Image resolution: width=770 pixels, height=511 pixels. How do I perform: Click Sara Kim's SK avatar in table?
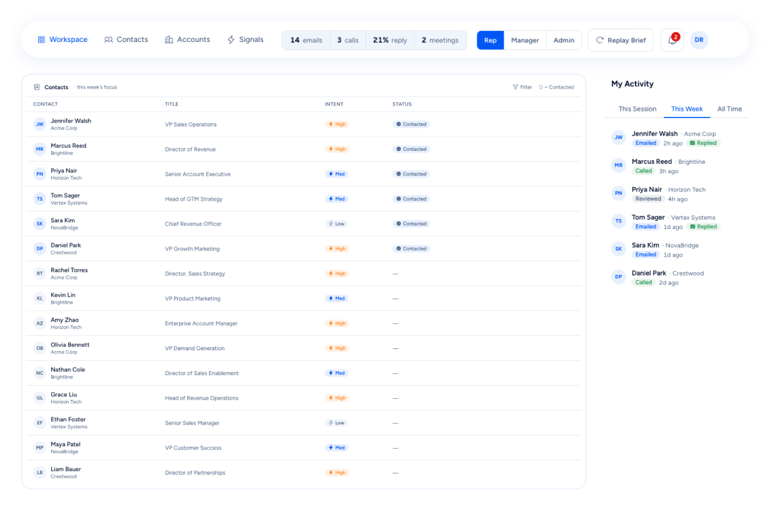coord(40,224)
